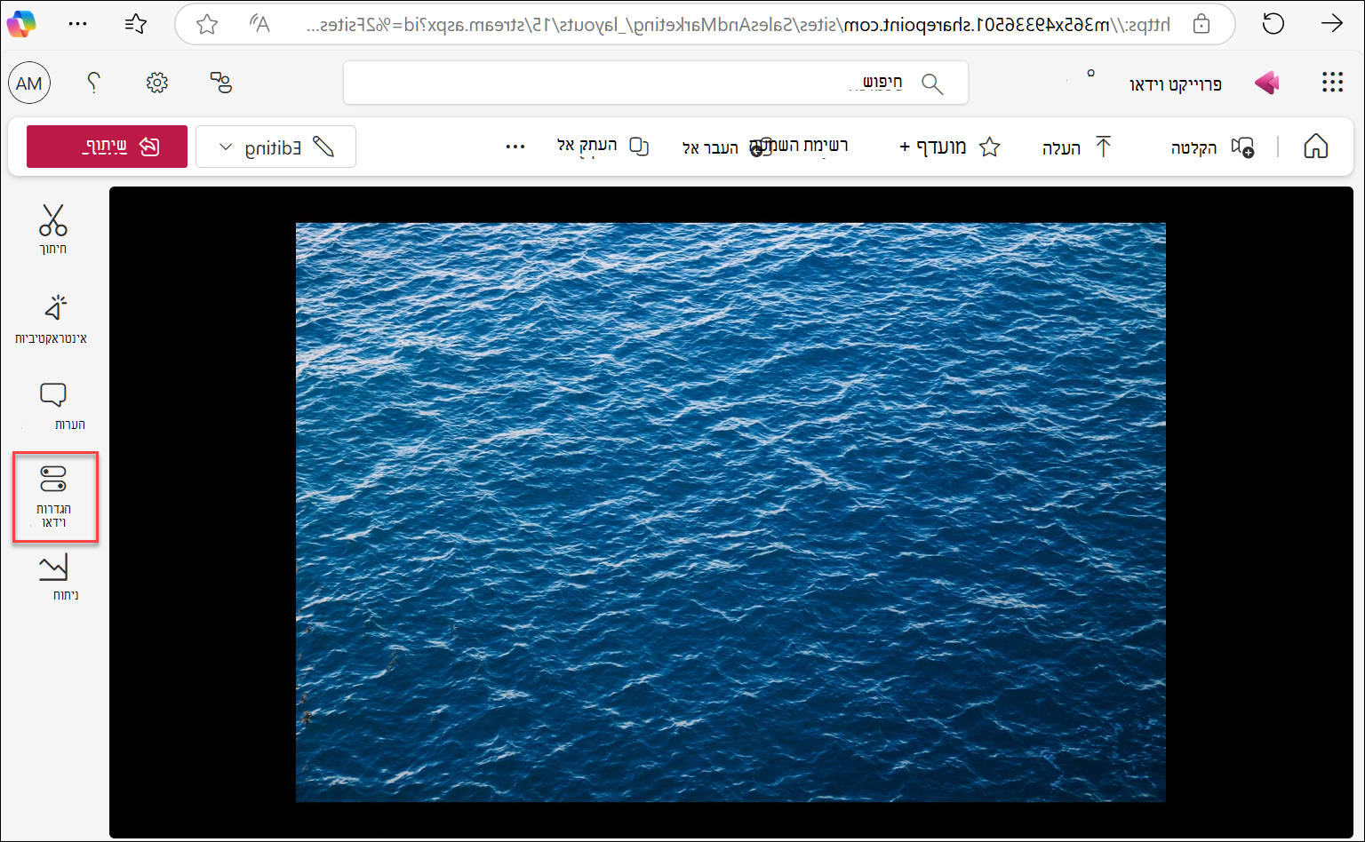The image size is (1365, 842).
Task: Click the Stream app logo
Action: click(1267, 83)
